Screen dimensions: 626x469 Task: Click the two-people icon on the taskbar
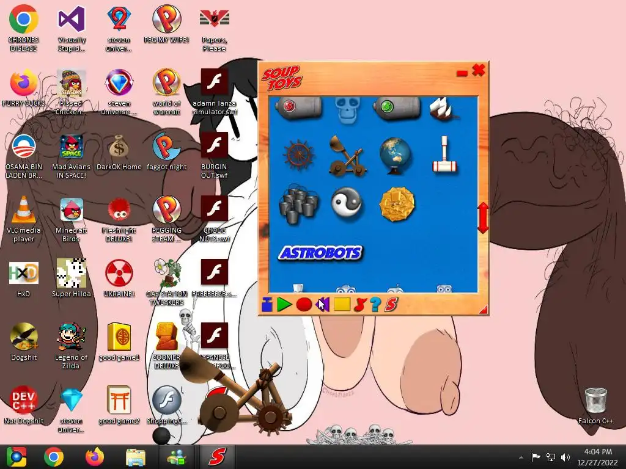177,457
